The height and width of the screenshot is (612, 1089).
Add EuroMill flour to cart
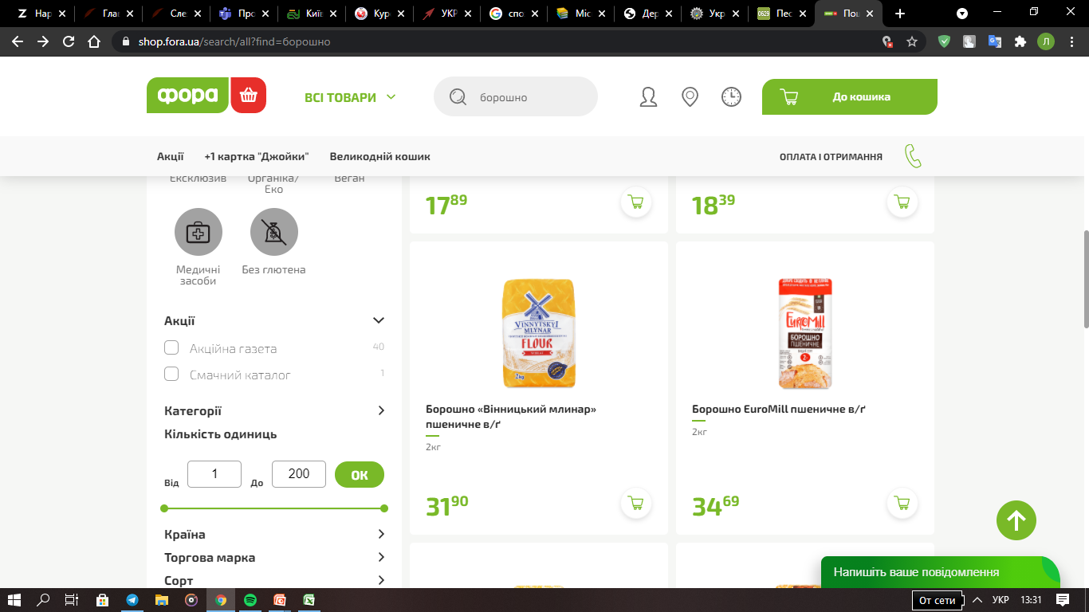[902, 504]
